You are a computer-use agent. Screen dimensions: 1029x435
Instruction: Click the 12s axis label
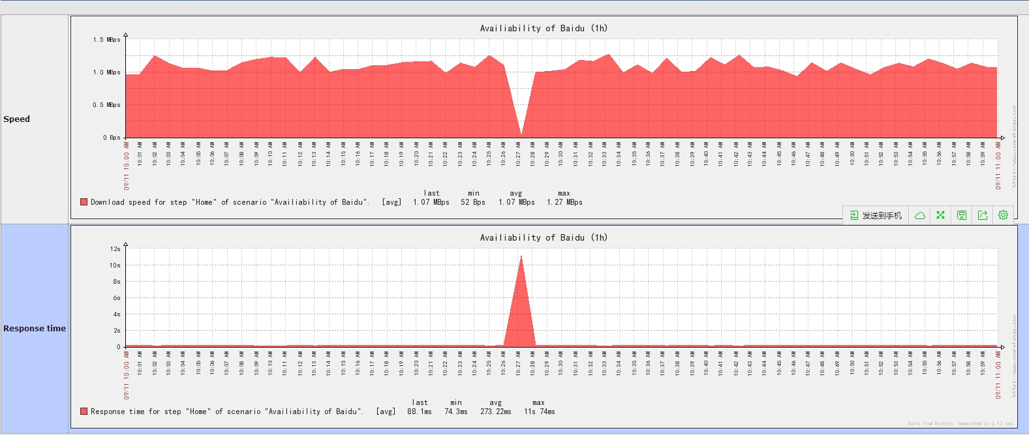click(x=115, y=249)
